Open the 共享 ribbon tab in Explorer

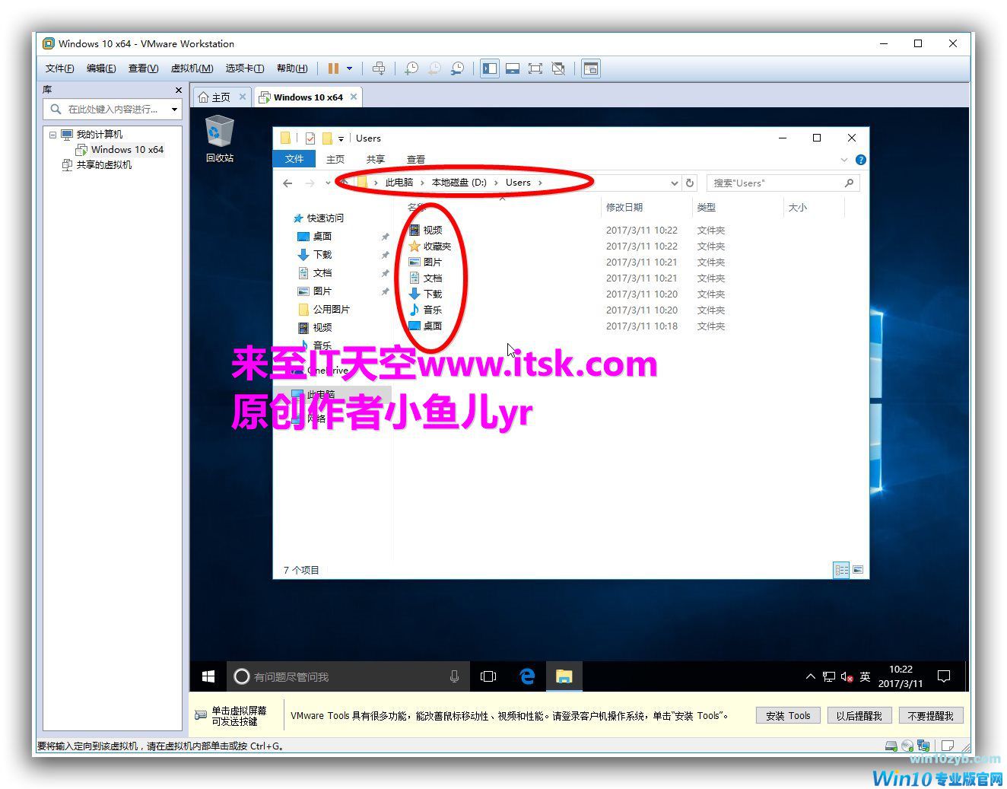[376, 160]
